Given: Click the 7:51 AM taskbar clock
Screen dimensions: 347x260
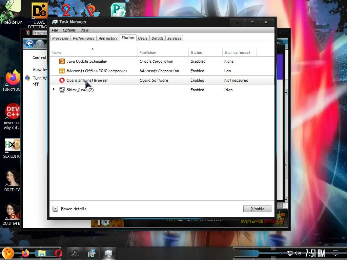Looking at the screenshot, I should click(315, 253).
